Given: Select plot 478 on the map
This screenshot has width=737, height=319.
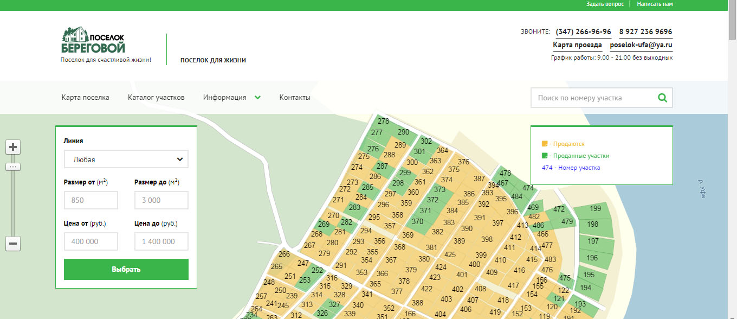Looking at the screenshot, I should click(x=505, y=174).
